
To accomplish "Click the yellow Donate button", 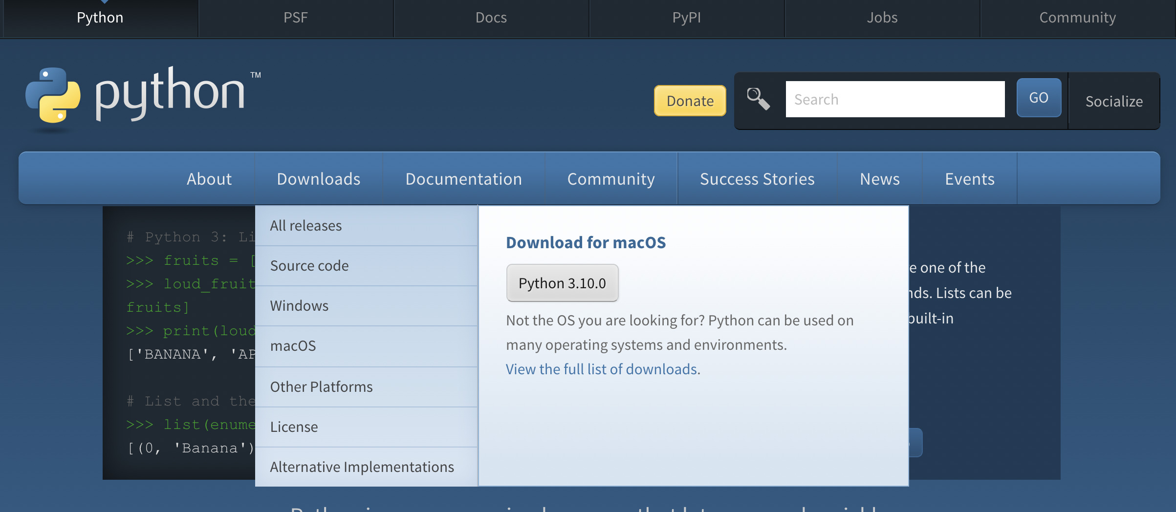I will click(x=690, y=101).
